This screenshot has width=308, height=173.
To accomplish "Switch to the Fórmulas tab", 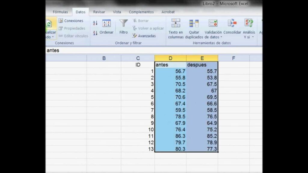I will [60, 12].
